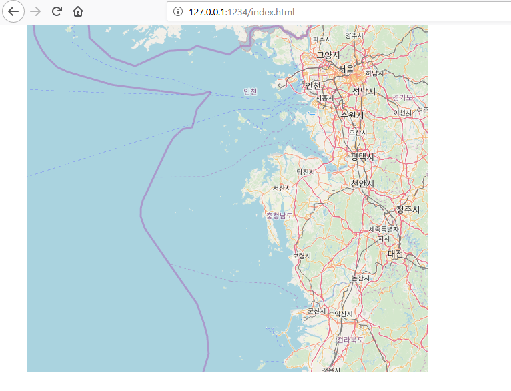Click the 이천시 label

pos(402,113)
